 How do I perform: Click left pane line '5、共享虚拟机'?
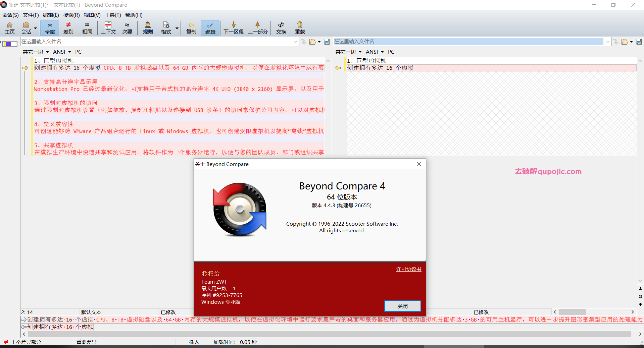(x=54, y=145)
